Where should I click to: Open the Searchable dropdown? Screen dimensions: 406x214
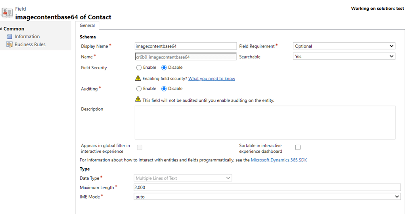coord(344,57)
